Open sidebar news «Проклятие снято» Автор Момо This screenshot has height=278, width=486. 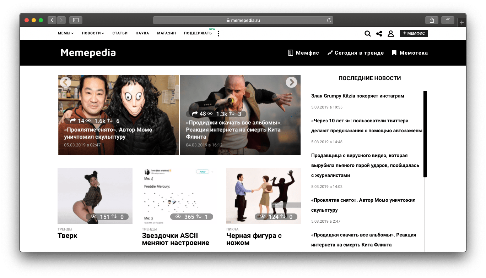(x=363, y=205)
